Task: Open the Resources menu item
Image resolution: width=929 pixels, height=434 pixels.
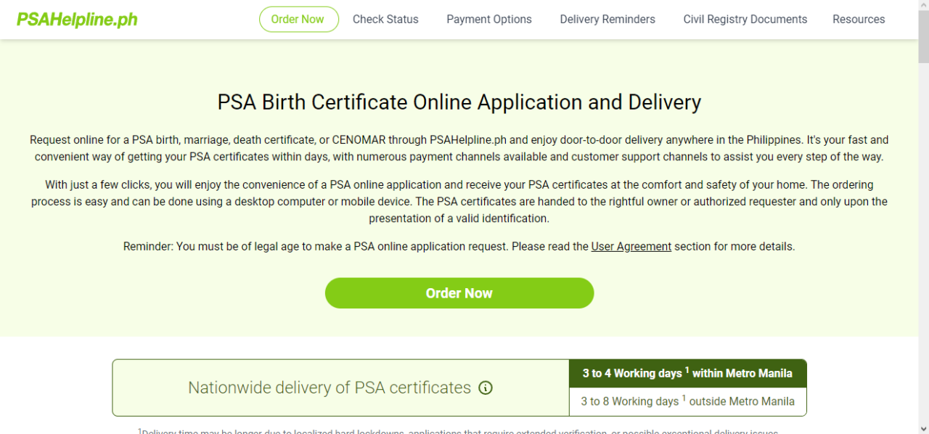Action: click(x=859, y=20)
